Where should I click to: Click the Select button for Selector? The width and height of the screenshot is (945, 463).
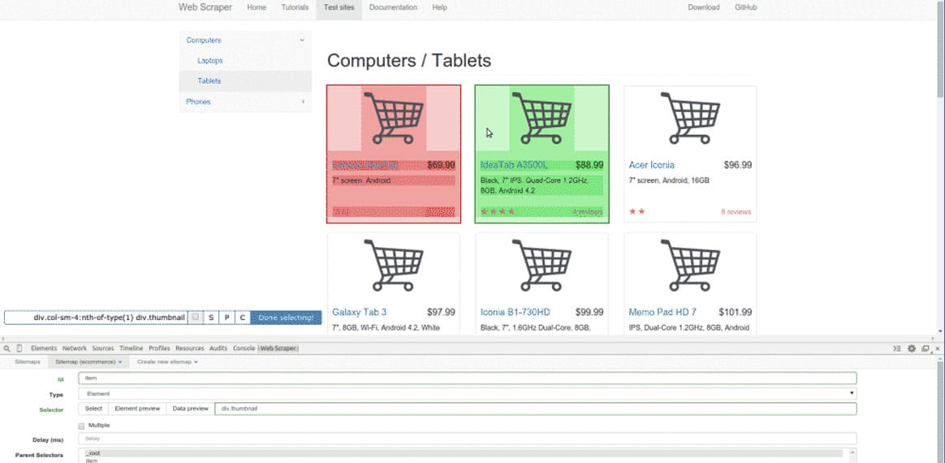(x=93, y=409)
